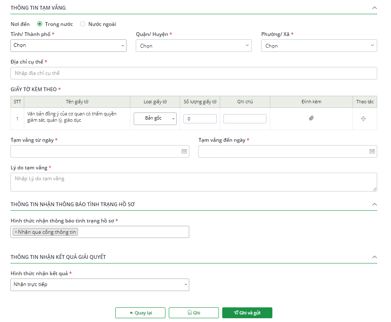Click the paperclip attachment icon
The width and height of the screenshot is (391, 322).
(311, 118)
